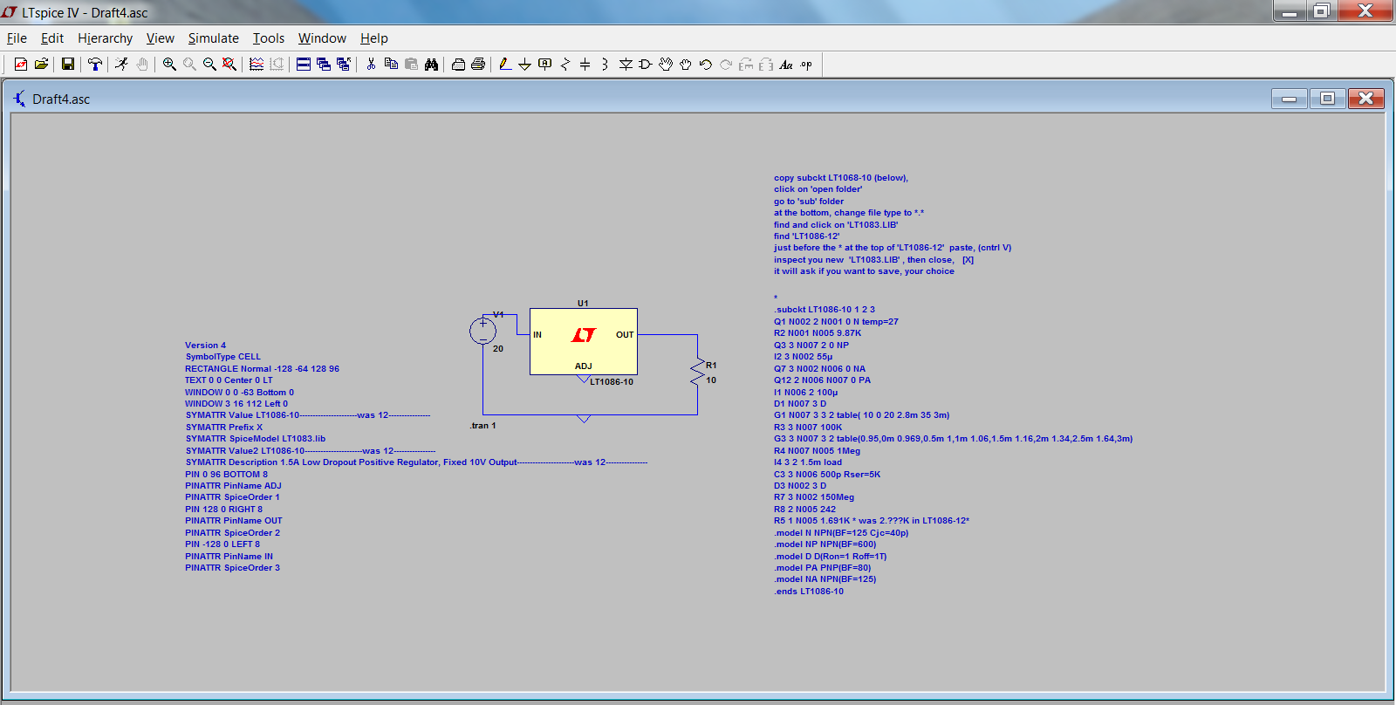Minimize the Draft4.asc child window
This screenshot has height=705, width=1396.
click(1289, 99)
